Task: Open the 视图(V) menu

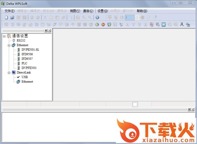Action: 75,11
